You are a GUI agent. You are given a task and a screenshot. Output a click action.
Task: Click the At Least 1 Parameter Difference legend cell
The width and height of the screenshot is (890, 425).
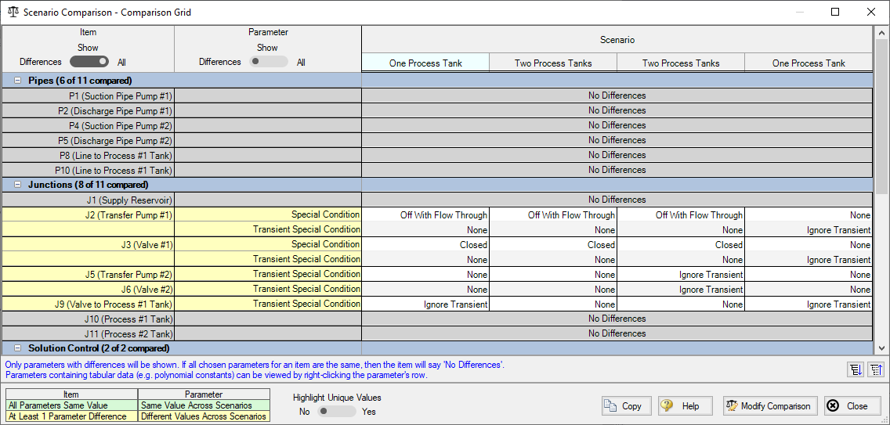tap(71, 416)
